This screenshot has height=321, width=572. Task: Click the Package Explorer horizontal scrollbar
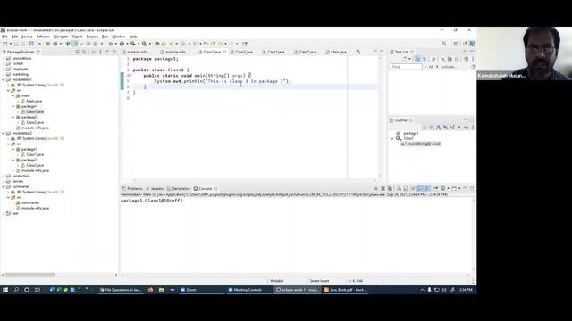pyautogui.click(x=29, y=275)
